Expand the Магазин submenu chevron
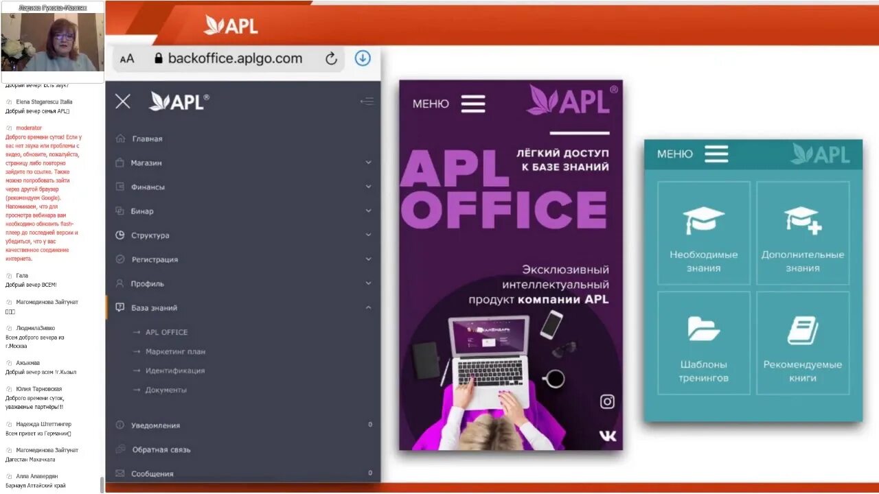Viewport: 879px width, 494px height. coord(368,163)
